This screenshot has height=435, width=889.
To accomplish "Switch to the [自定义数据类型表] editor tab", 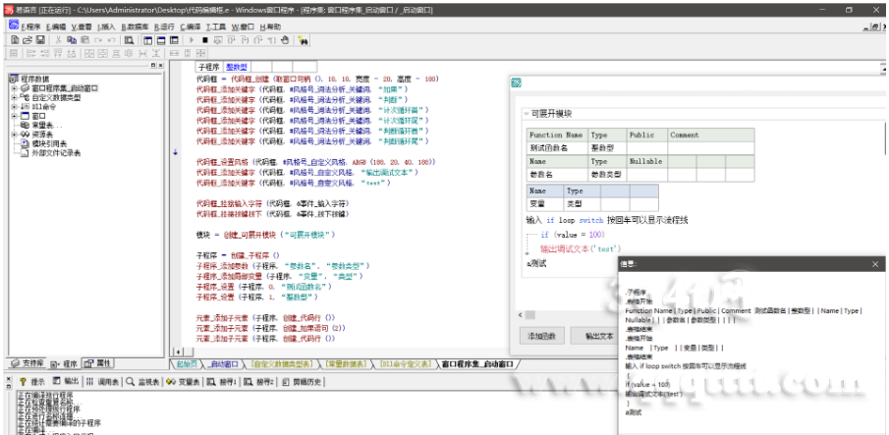I will [x=281, y=363].
